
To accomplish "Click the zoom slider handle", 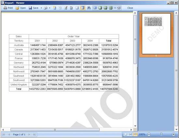I will tap(161, 134).
